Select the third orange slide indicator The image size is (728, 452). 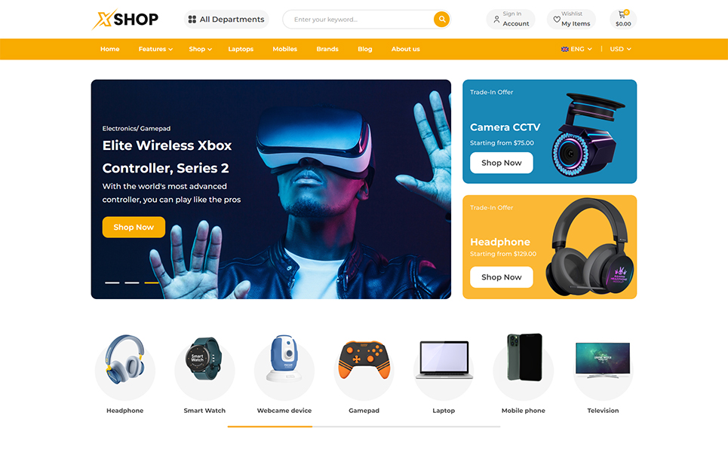[x=152, y=282]
